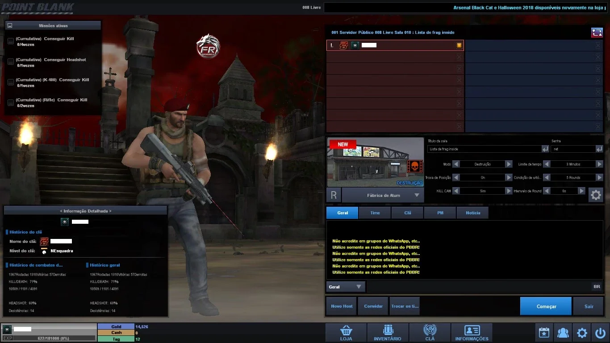Image resolution: width=610 pixels, height=343 pixels.
Task: Click the Começar button
Action: [x=546, y=306]
